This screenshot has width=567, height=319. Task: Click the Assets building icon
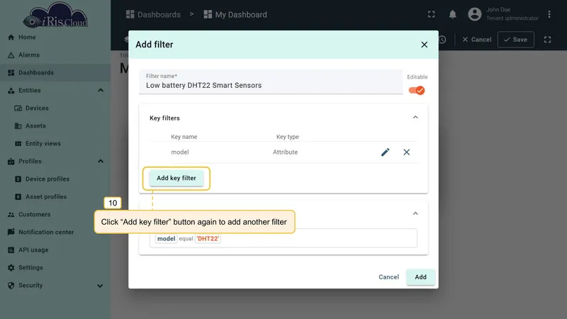18,126
